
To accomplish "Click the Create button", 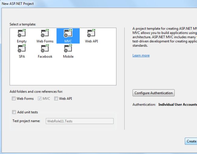I will click(191, 141).
